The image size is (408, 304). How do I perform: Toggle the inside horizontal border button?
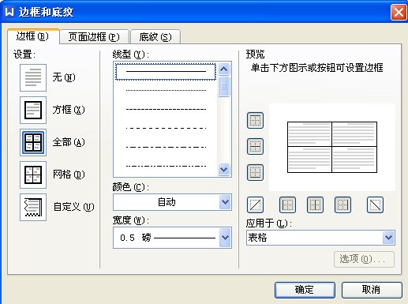tap(255, 146)
